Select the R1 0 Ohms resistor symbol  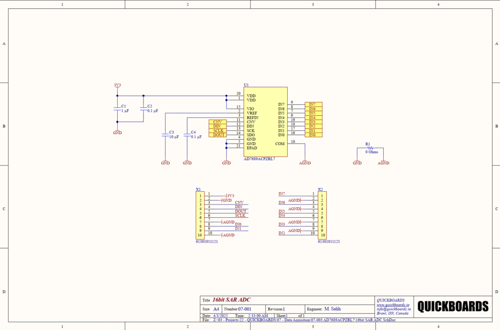coord(370,148)
